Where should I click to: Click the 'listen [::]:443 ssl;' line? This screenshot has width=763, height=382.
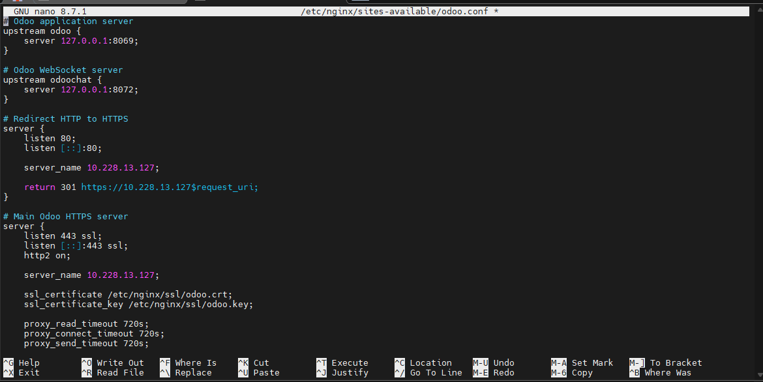coord(76,245)
